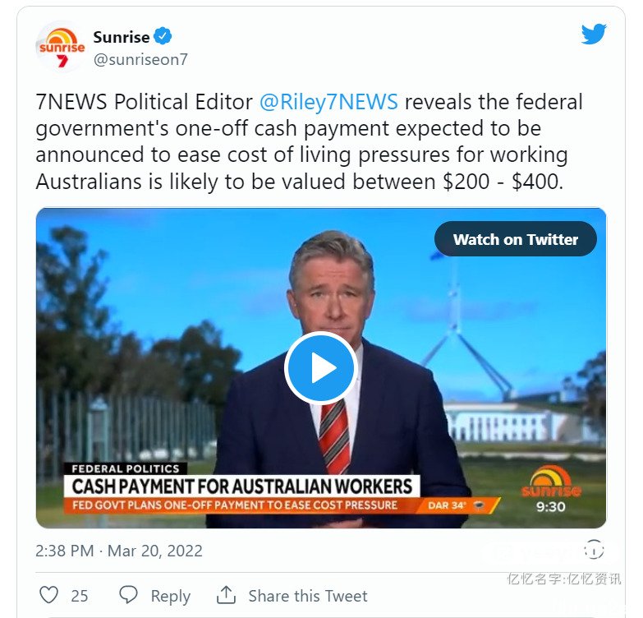The image size is (643, 618).
Task: Click the Sunrise account name
Action: coord(122,37)
